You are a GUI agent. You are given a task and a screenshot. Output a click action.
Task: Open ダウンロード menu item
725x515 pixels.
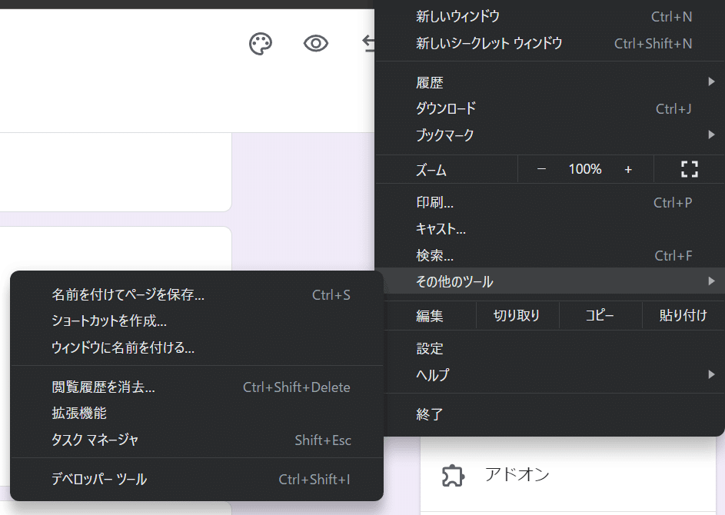(x=549, y=108)
